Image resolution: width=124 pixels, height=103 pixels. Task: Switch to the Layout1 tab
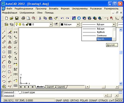click(x=50, y=87)
